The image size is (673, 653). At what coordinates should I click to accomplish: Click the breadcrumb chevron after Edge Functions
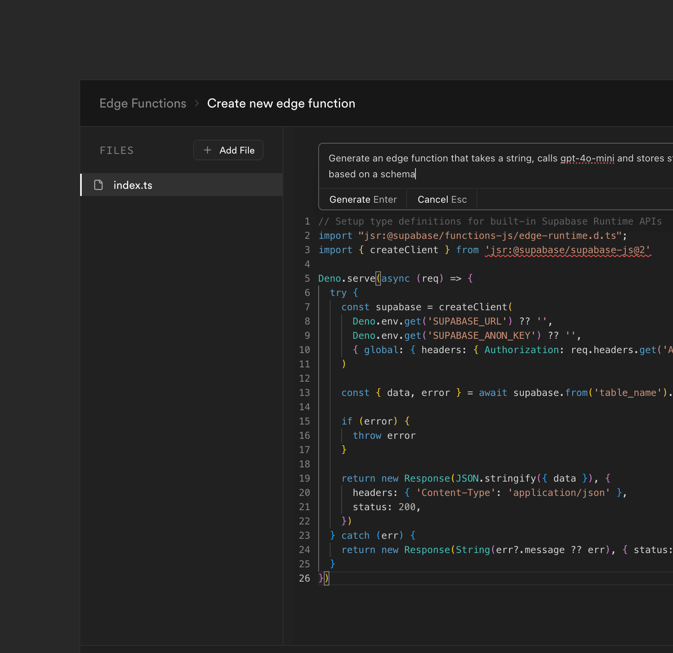point(197,104)
